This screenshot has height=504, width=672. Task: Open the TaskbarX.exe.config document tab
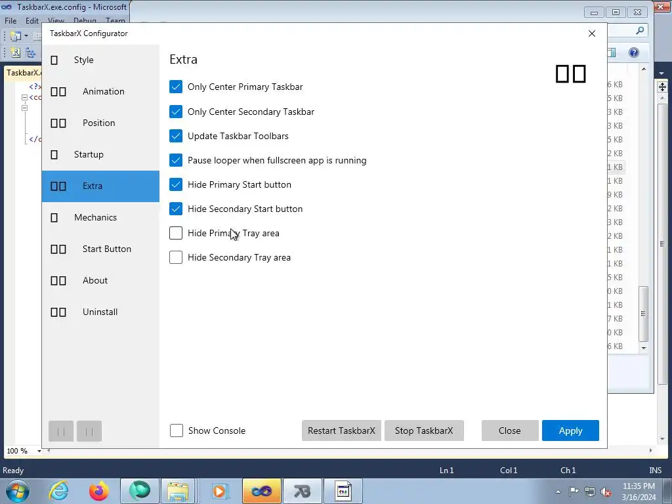point(24,72)
